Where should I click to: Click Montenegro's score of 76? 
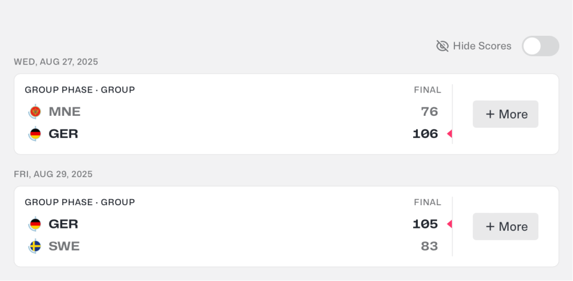tap(429, 112)
